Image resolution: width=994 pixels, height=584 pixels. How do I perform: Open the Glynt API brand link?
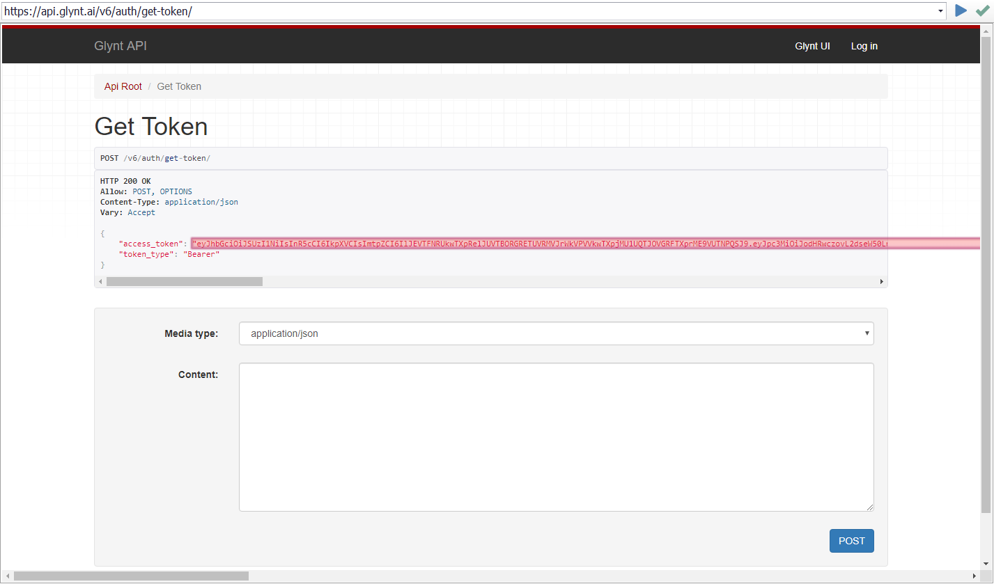[x=121, y=46]
